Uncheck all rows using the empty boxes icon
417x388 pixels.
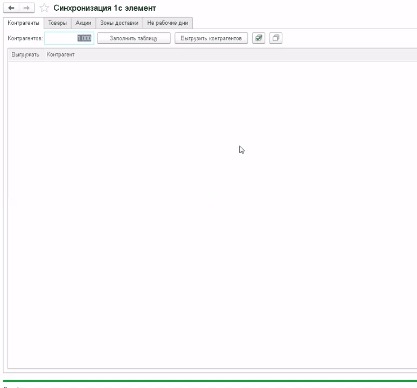276,38
